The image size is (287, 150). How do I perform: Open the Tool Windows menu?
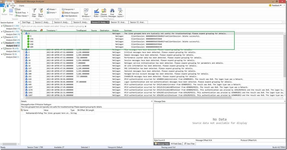click(86, 13)
